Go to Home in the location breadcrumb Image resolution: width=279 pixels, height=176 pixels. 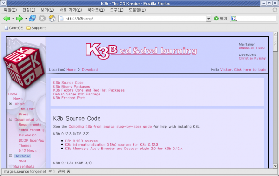(71, 70)
